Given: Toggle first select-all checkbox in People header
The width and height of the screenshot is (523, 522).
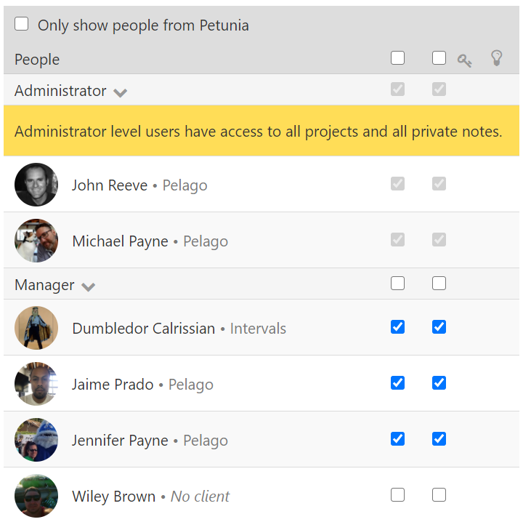Looking at the screenshot, I should point(397,58).
